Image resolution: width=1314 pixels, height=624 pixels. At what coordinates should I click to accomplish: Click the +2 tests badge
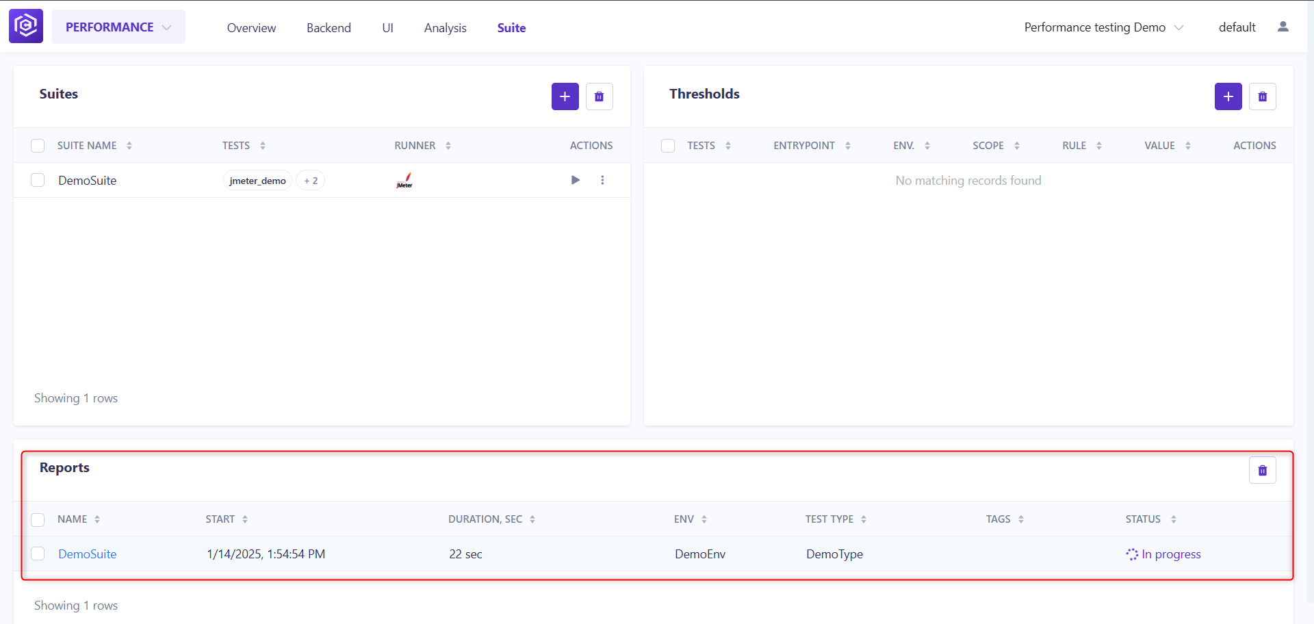pos(311,181)
